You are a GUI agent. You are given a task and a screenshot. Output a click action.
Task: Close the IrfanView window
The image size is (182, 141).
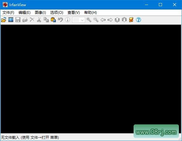[175, 5]
